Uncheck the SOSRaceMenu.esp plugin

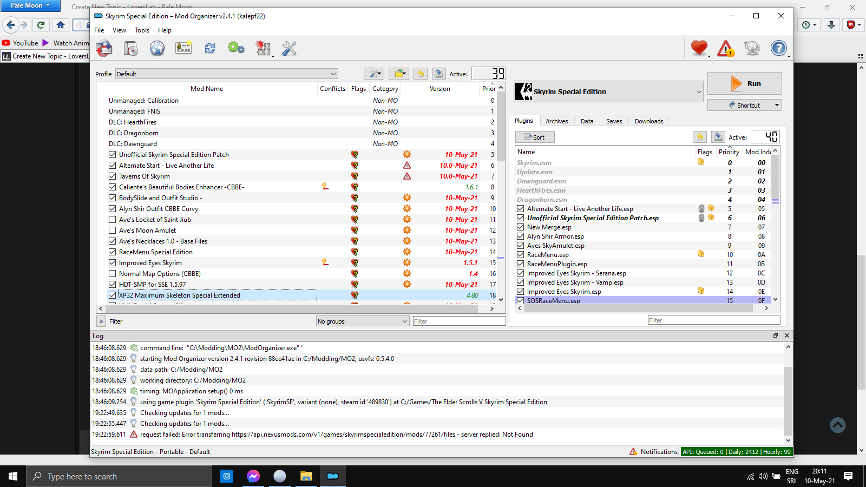pos(520,300)
